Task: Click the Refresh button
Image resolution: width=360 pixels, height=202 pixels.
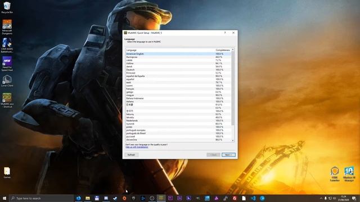Action: pos(131,155)
